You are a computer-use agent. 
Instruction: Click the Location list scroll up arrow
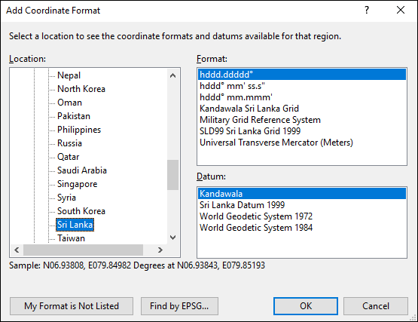click(172, 75)
